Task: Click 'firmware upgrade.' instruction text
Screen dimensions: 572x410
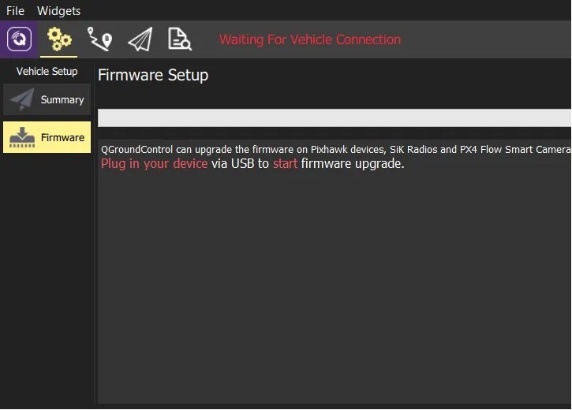Action: pos(353,164)
